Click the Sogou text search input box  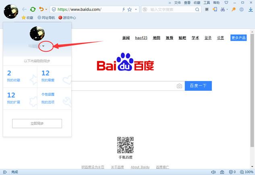pyautogui.click(x=171, y=10)
